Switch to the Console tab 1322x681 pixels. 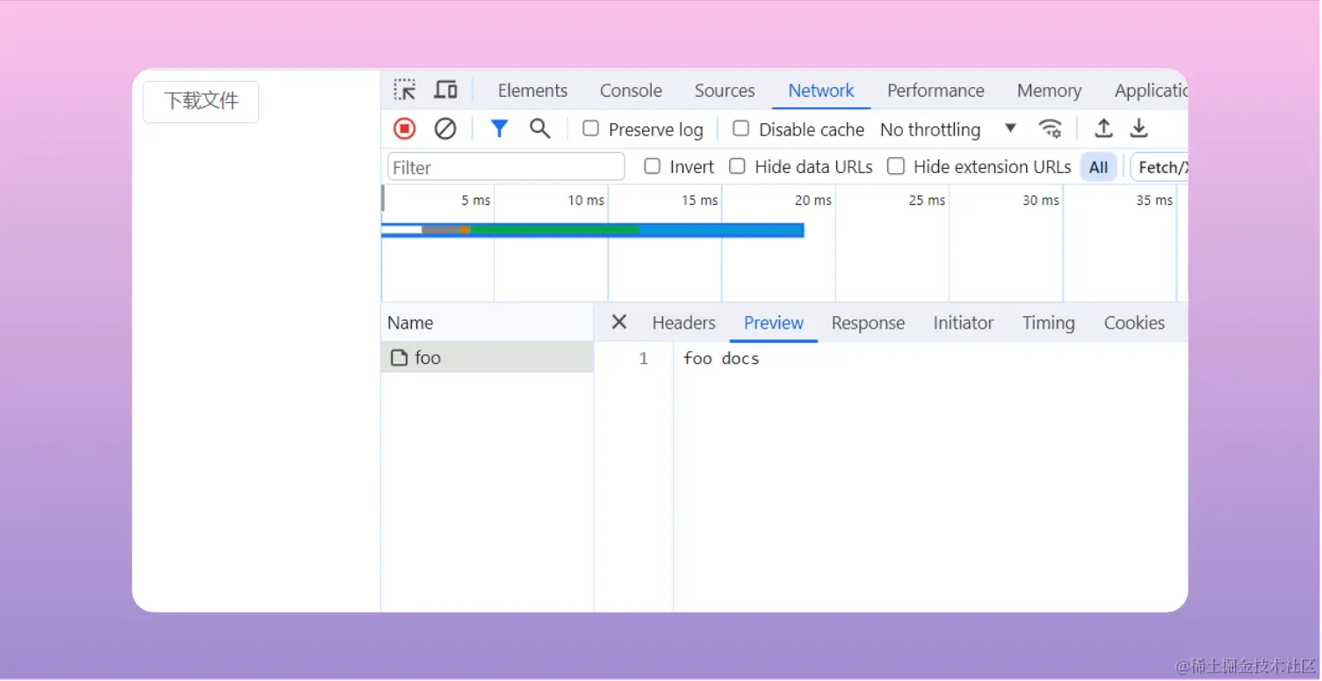(631, 91)
